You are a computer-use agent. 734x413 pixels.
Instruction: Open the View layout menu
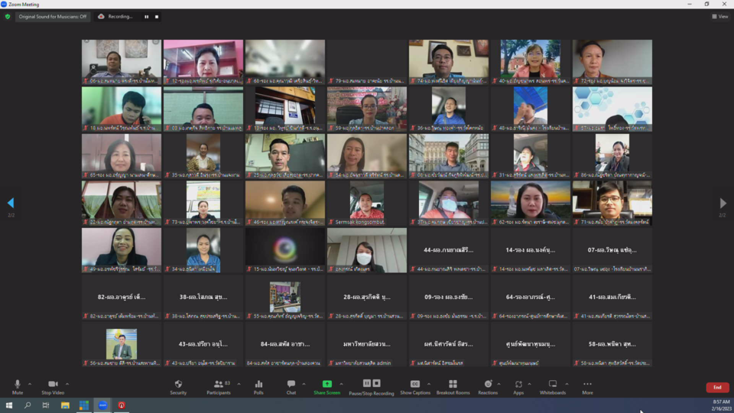(x=719, y=16)
